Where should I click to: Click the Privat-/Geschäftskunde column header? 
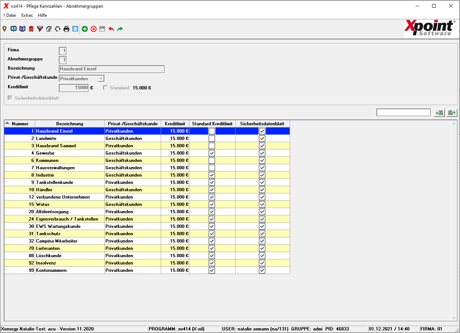(x=133, y=124)
